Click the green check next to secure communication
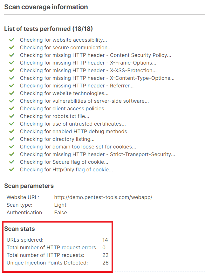 tap(12, 47)
